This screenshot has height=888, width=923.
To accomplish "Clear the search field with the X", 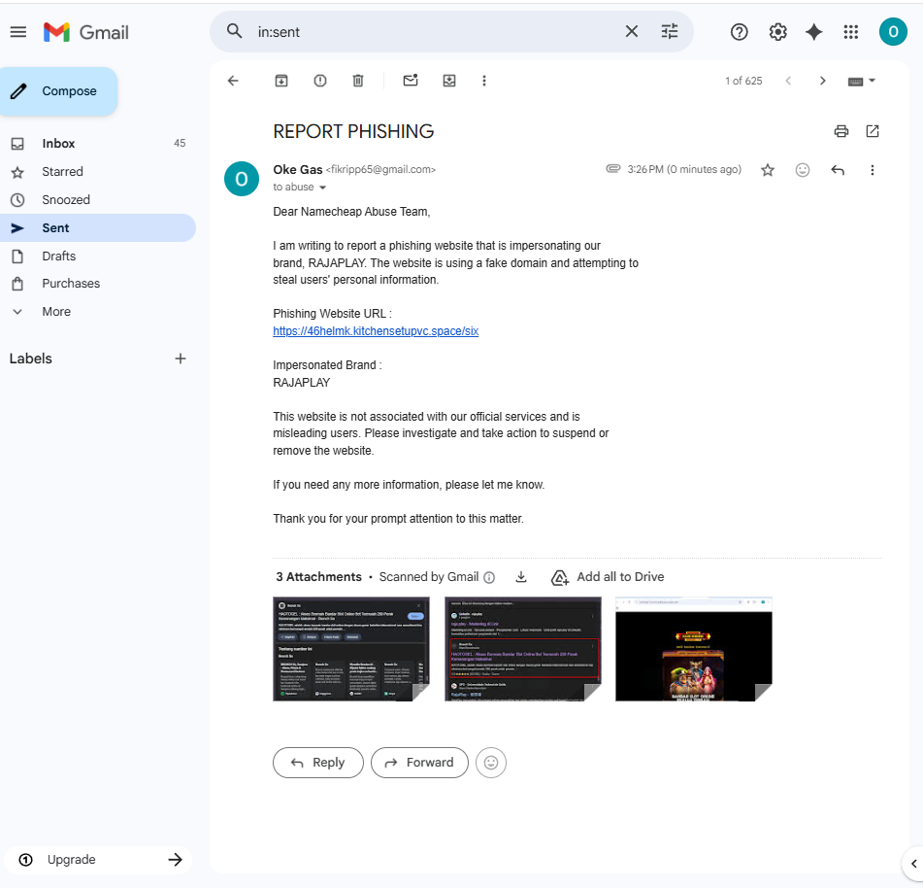I will 631,31.
